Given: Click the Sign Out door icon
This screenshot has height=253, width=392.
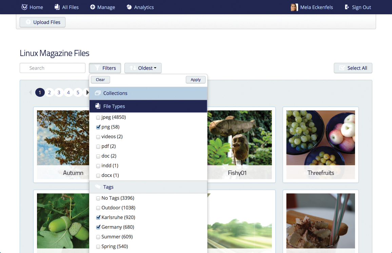Looking at the screenshot, I should click(347, 7).
